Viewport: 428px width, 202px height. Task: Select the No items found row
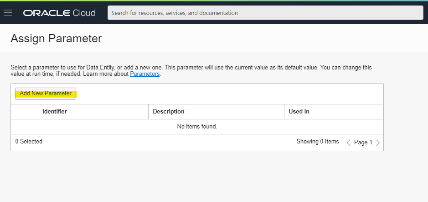click(x=197, y=126)
